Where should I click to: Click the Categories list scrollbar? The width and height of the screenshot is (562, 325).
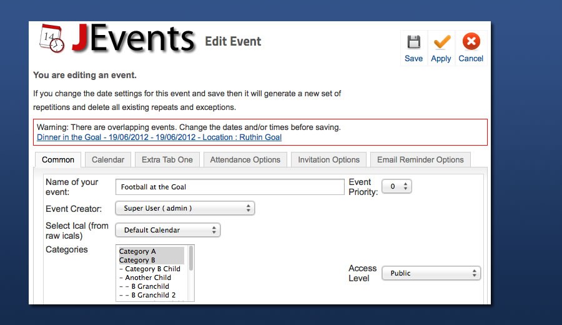[191, 257]
